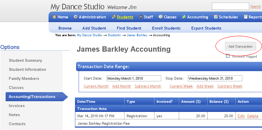
Task: Click the top search input box
Action: (x=230, y=6)
